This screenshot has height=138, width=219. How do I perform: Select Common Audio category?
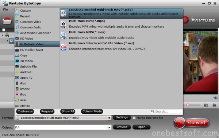(x=37, y=27)
